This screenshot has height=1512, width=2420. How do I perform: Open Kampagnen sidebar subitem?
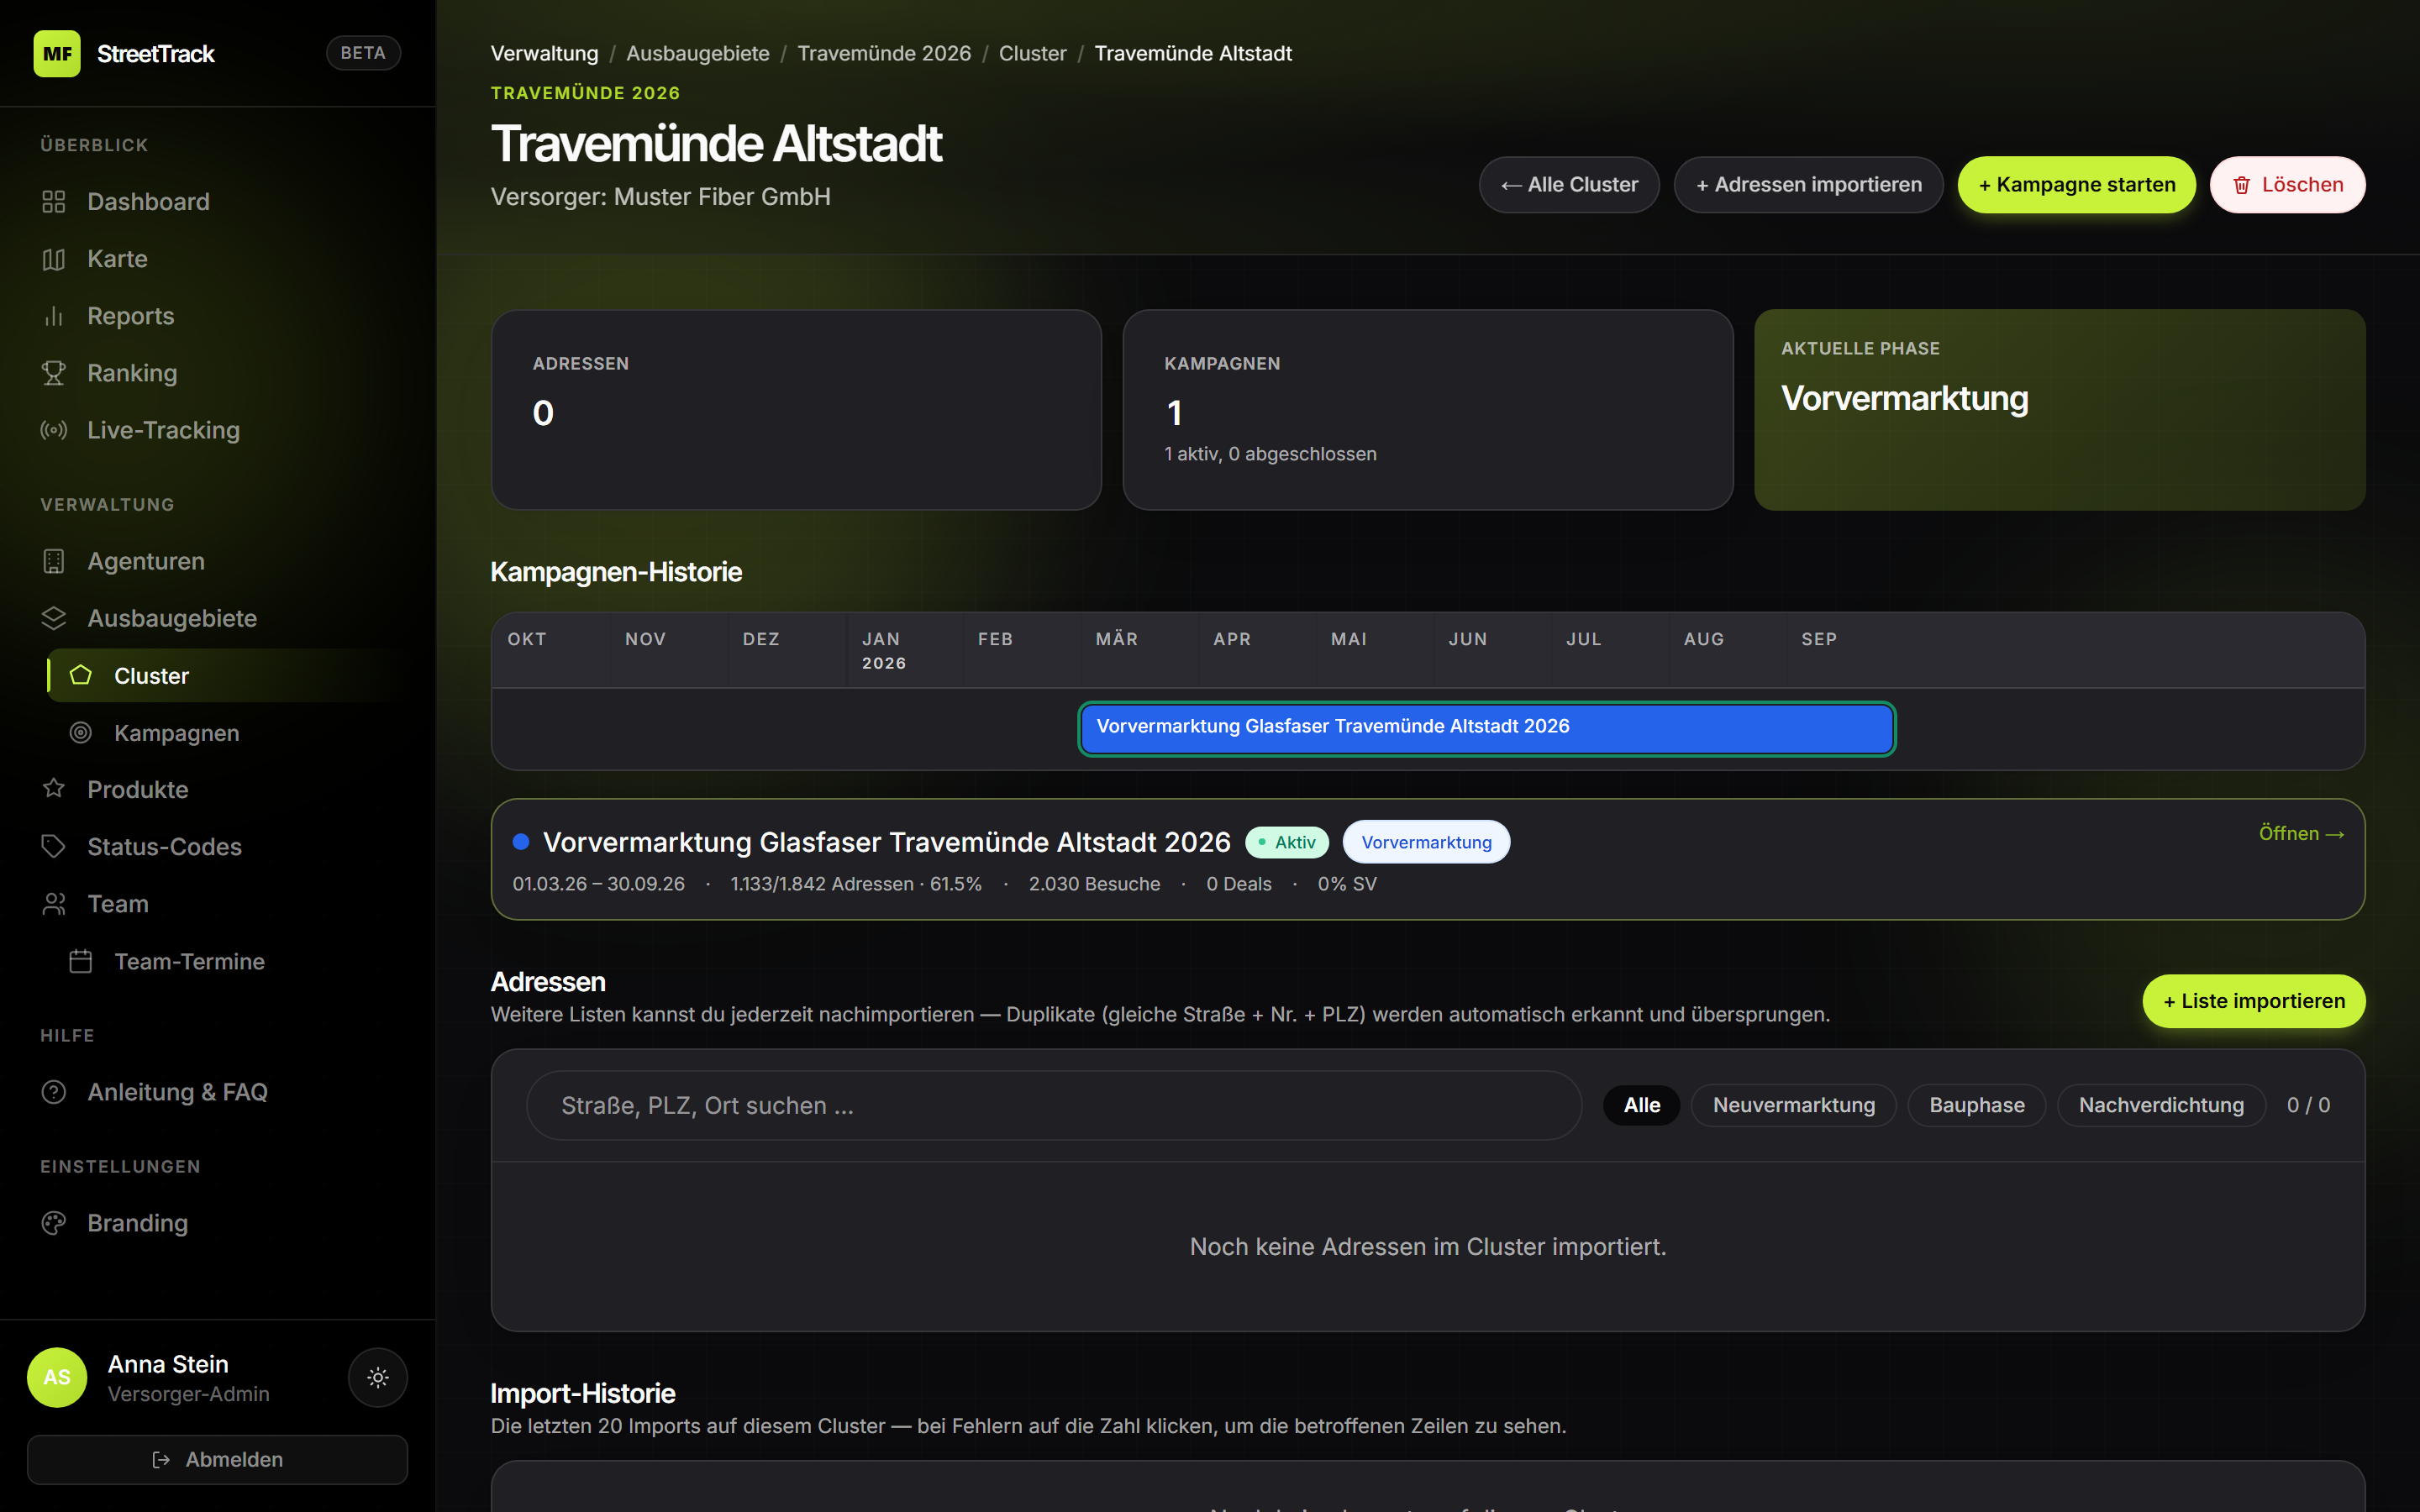176,733
